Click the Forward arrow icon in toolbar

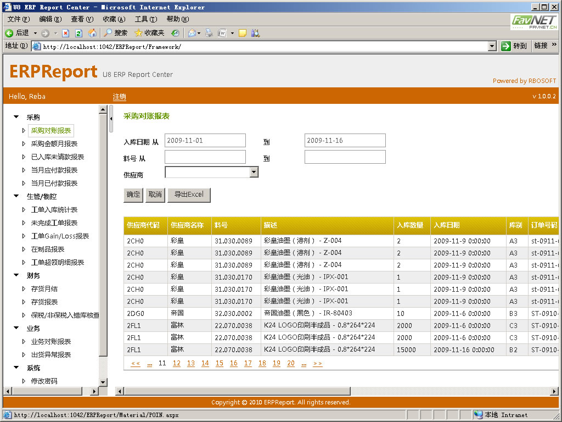[45, 34]
